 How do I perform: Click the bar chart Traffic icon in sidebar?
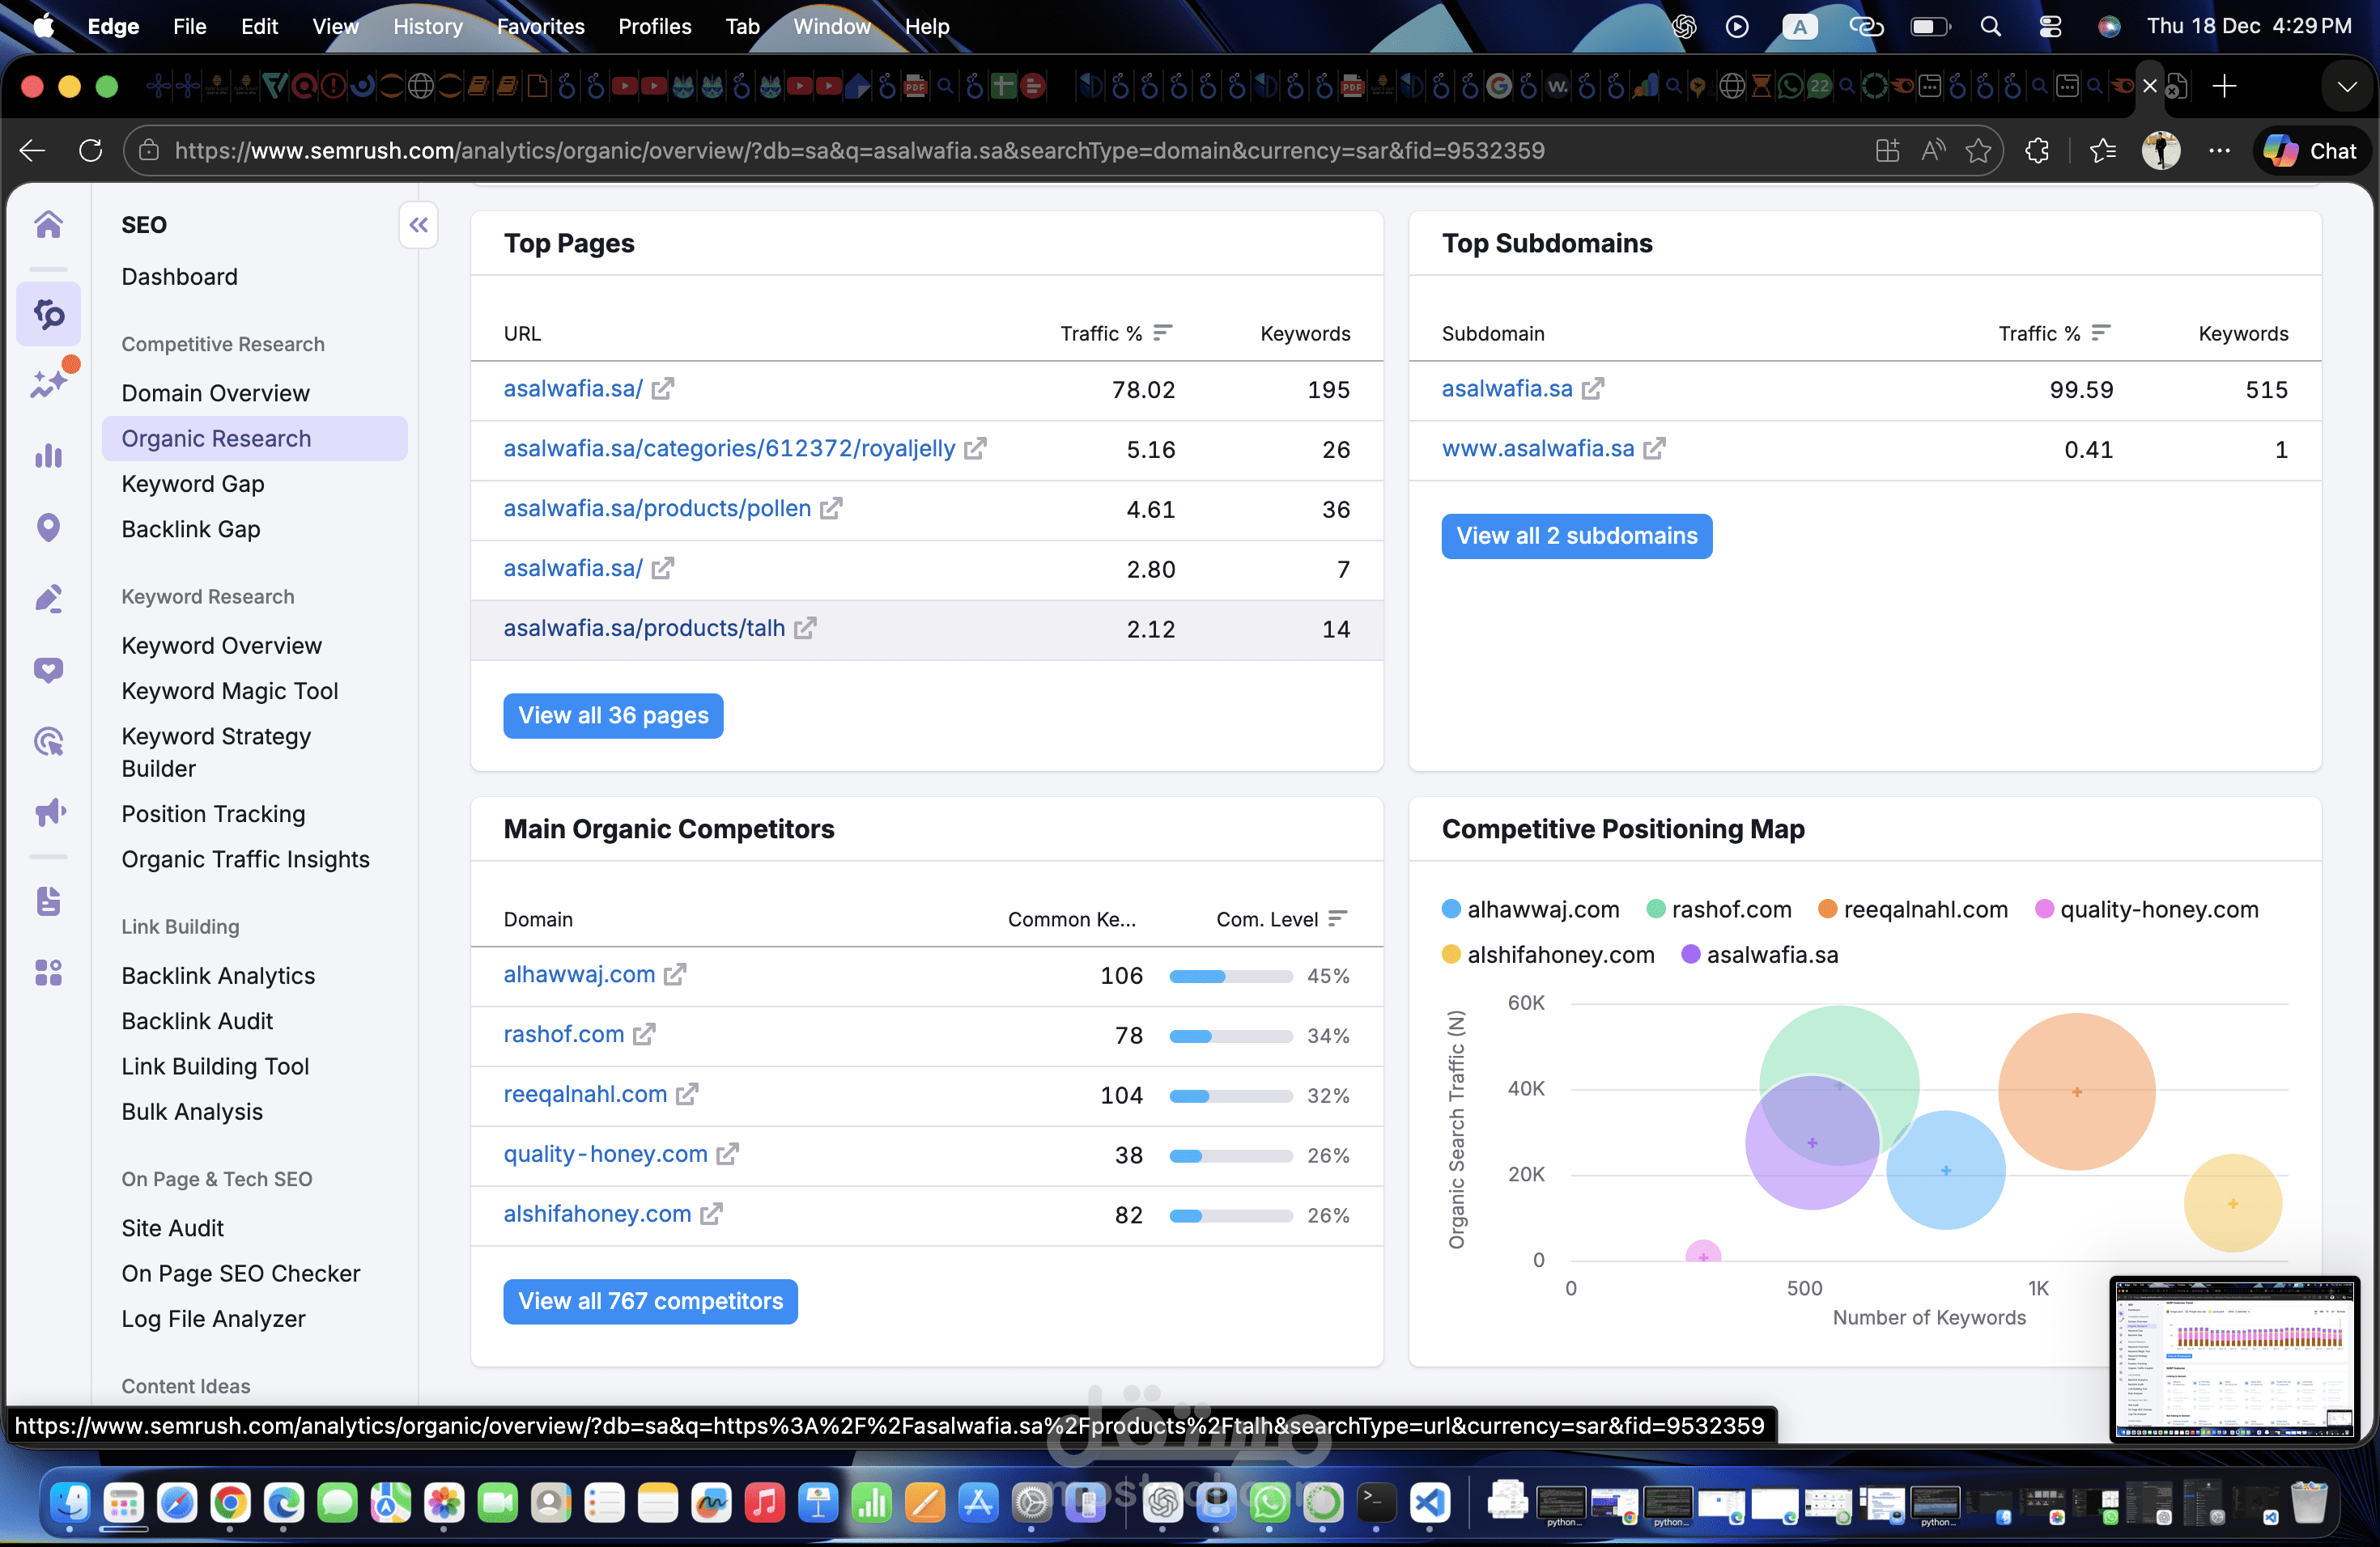pyautogui.click(x=48, y=456)
